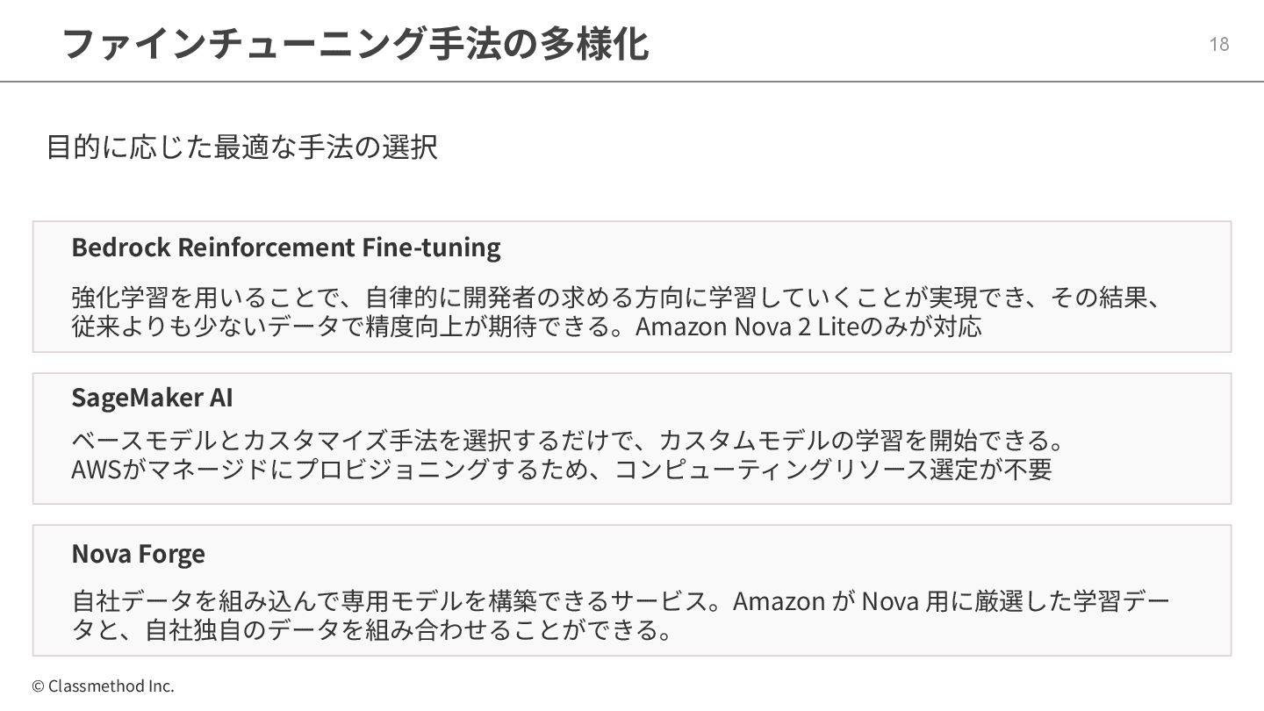1264x711 pixels.
Task: Click the horizontal rule under the title
Action: tap(632, 82)
